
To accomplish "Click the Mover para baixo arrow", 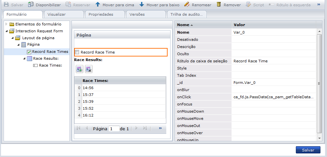I will click(x=142, y=5).
